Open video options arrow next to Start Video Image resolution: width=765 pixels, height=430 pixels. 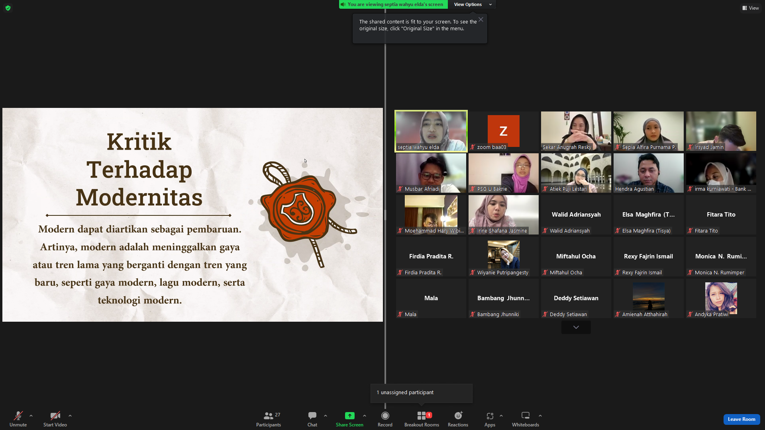point(70,416)
